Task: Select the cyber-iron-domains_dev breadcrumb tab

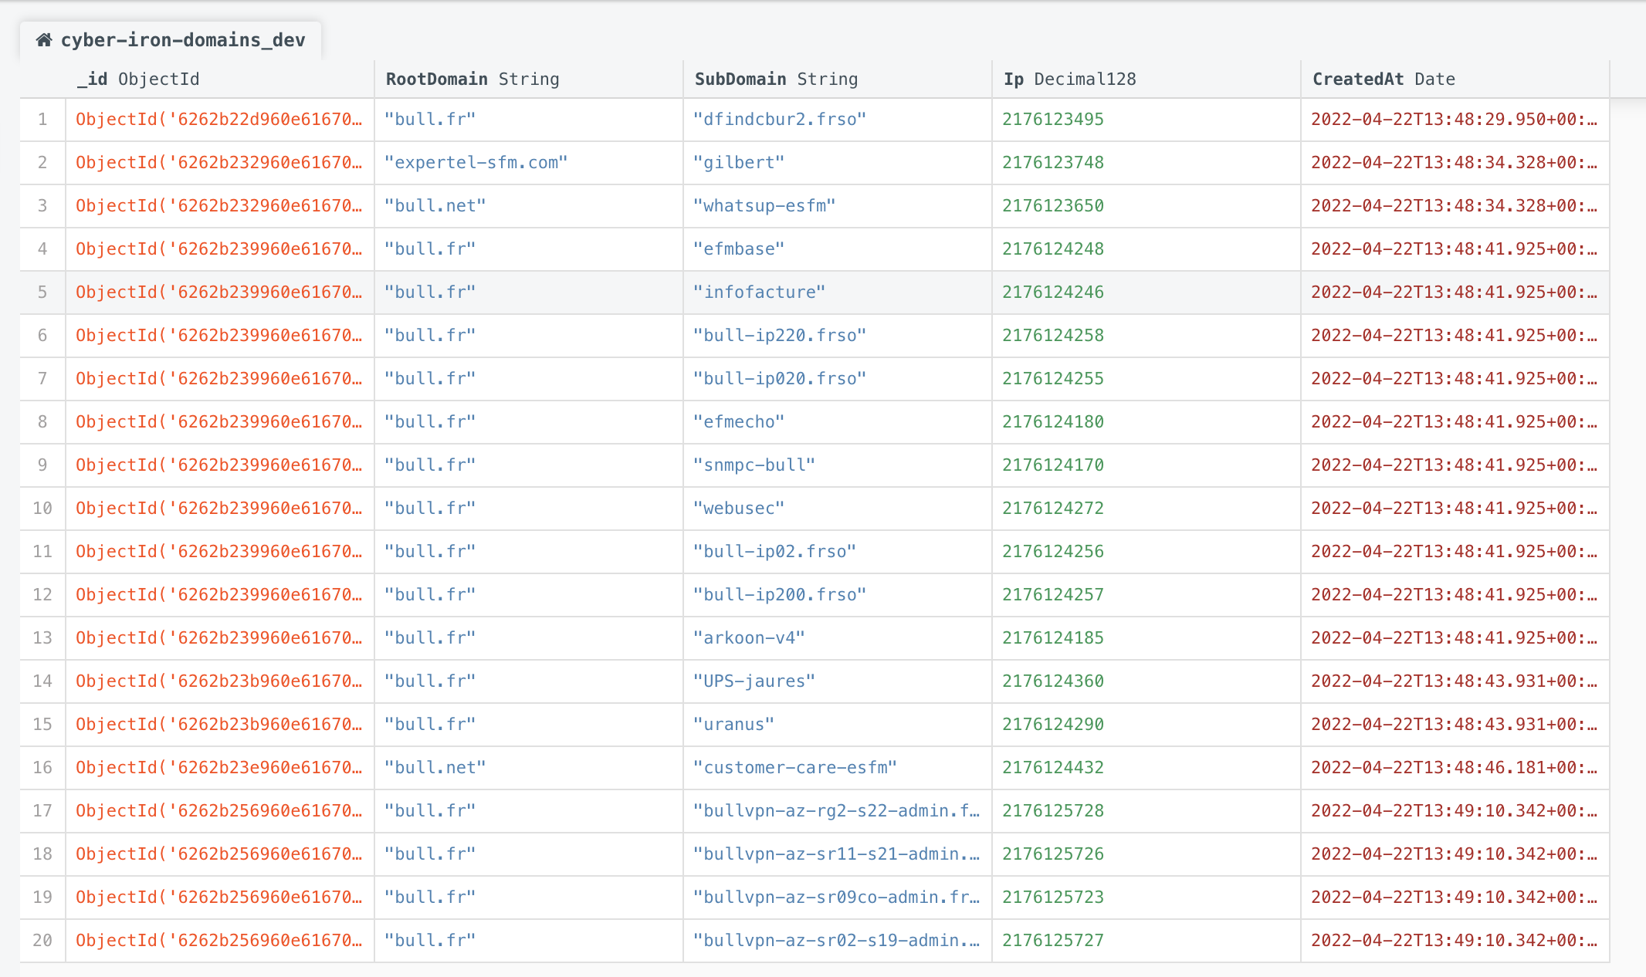Action: pyautogui.click(x=182, y=40)
